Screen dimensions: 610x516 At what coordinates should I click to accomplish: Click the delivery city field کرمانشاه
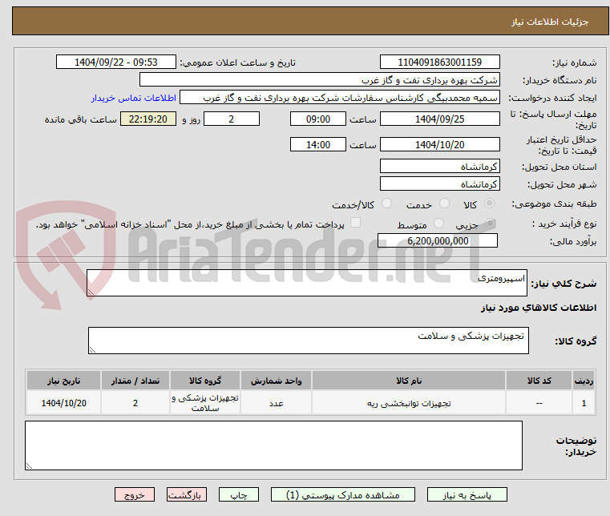pos(439,183)
